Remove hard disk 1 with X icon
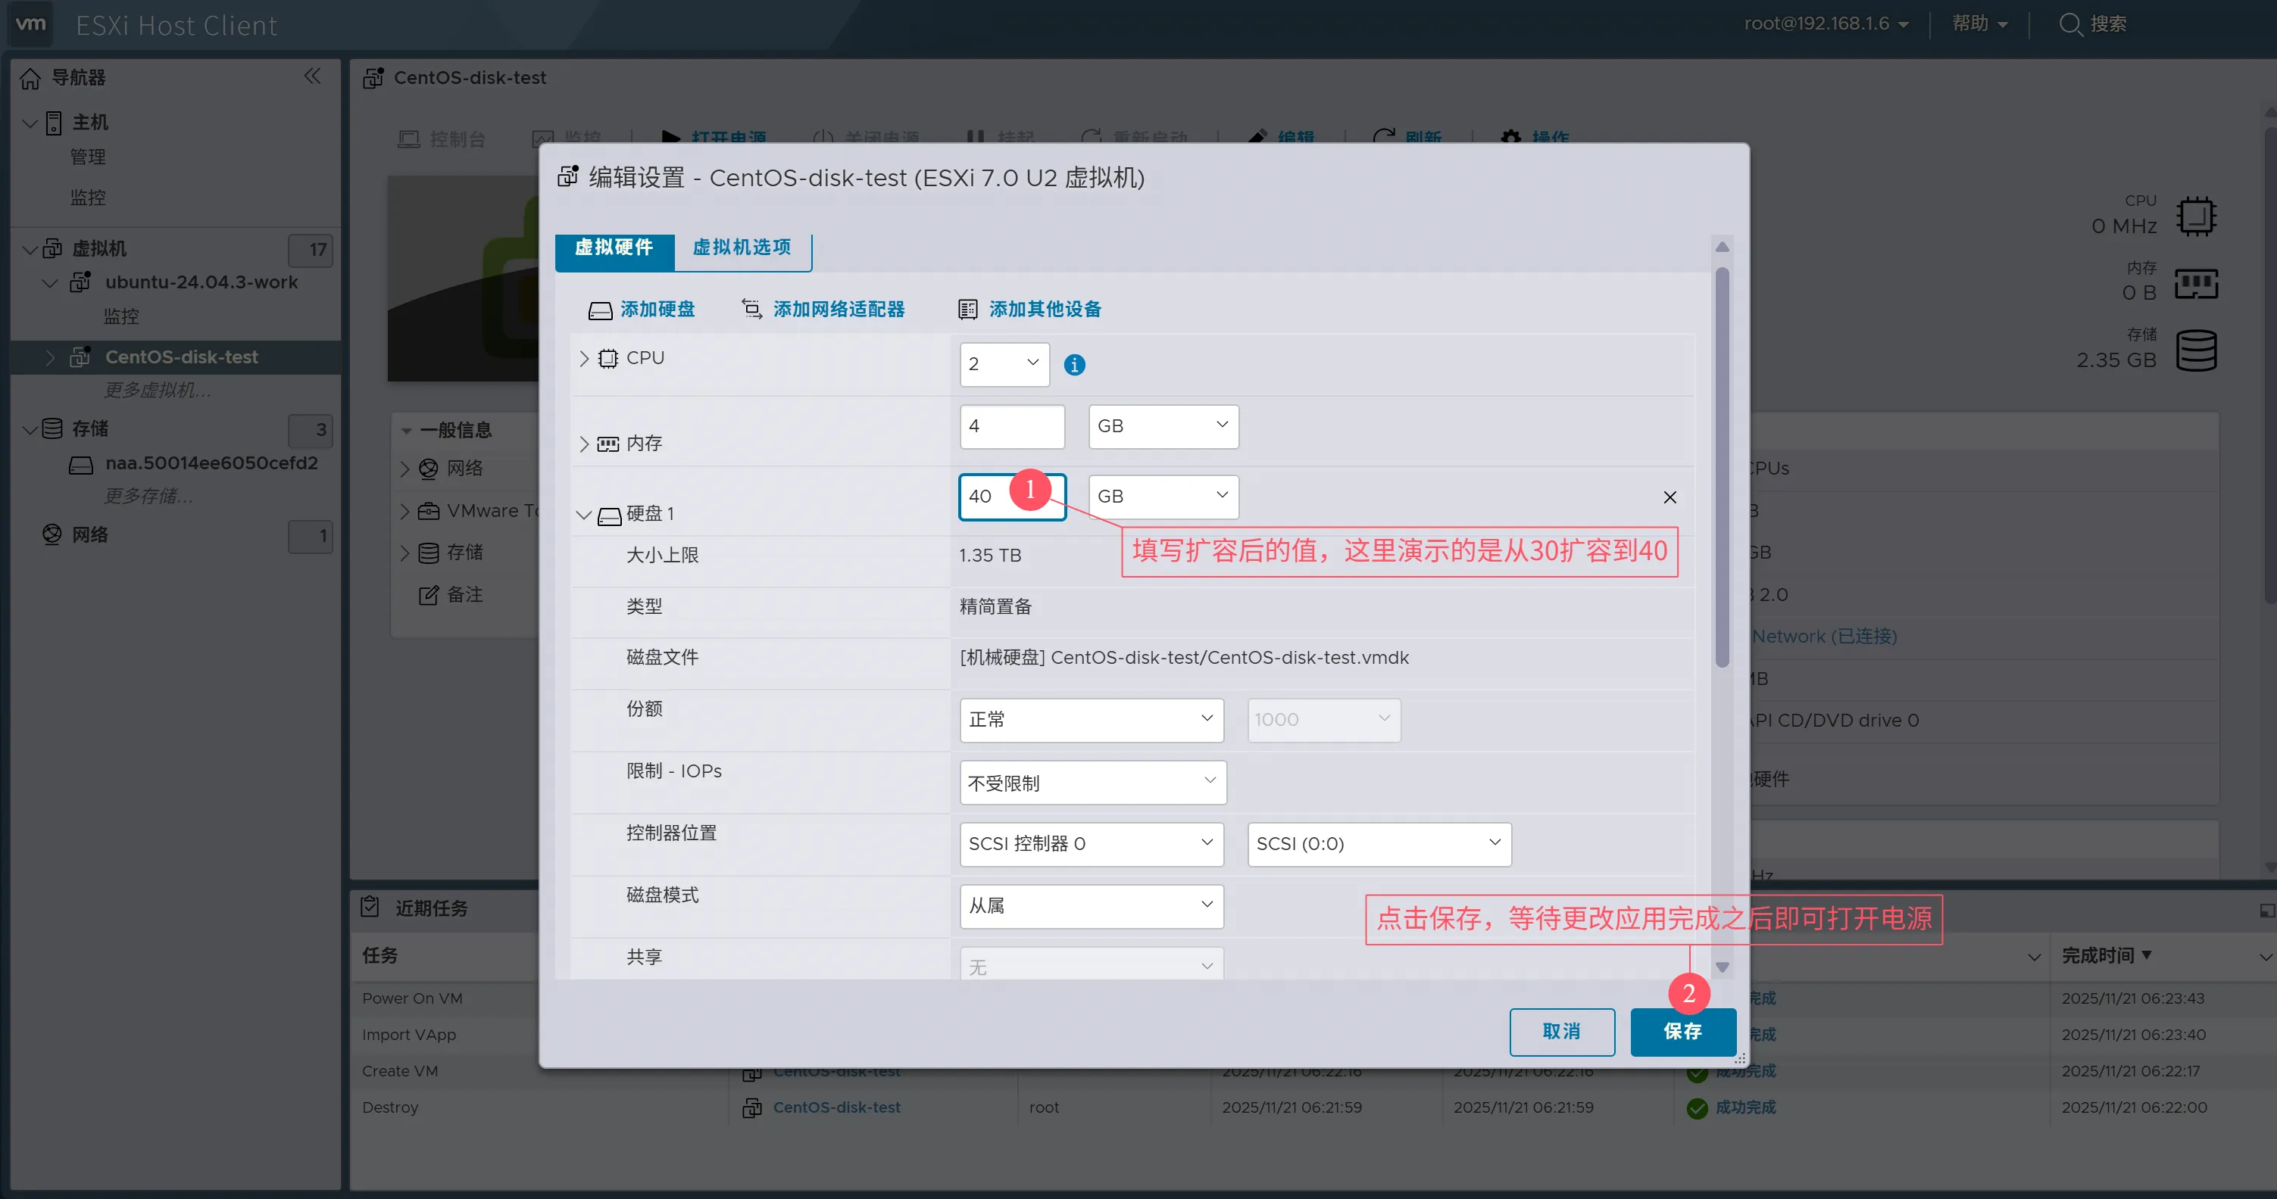Screen dimensions: 2277x1199 pos(1669,497)
